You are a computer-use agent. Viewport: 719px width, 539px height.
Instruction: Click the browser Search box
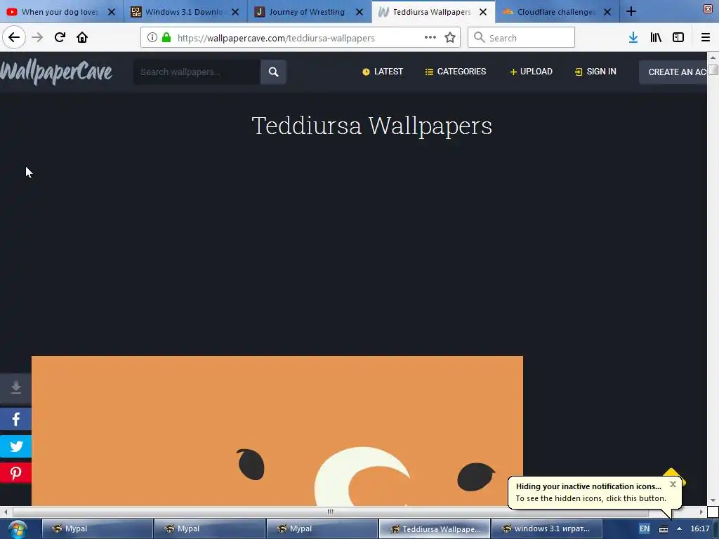pos(522,38)
